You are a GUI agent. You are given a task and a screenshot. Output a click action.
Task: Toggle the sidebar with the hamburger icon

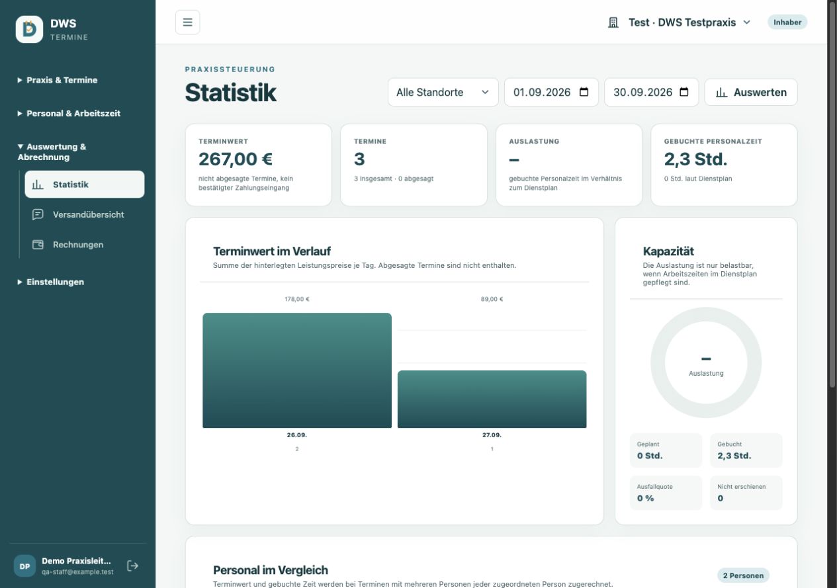tap(187, 22)
